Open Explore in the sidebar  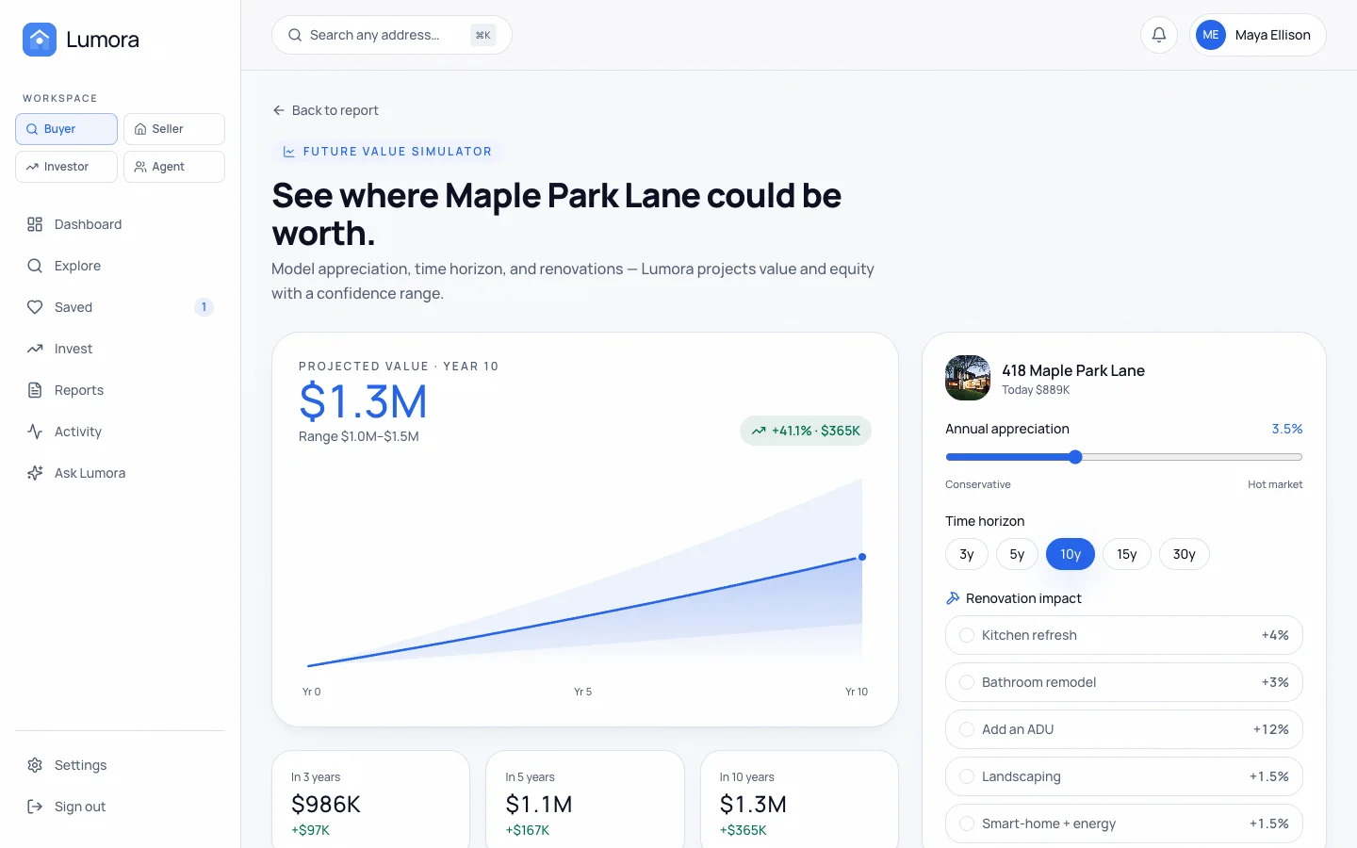(120, 266)
